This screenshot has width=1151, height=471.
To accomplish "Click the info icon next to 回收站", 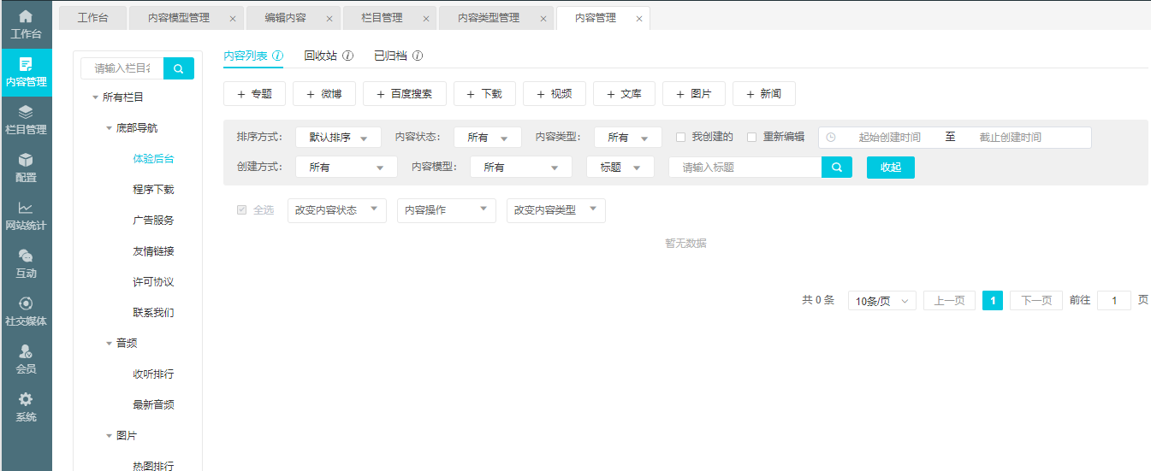I will coord(347,56).
